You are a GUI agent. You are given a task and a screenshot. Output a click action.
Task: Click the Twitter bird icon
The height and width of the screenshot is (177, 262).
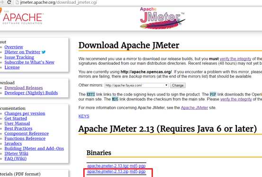44,52
